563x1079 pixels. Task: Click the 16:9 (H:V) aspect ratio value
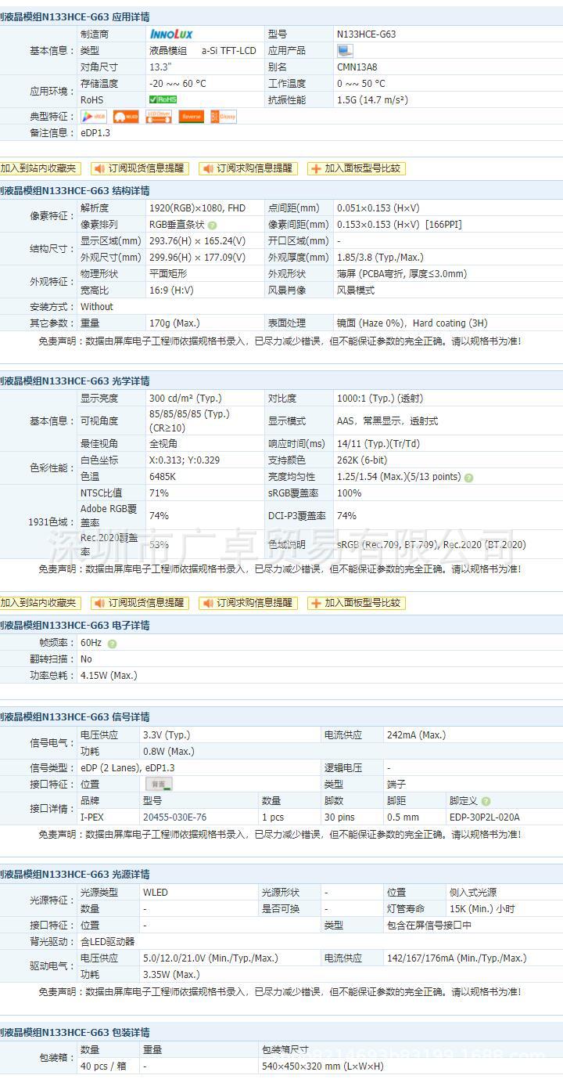click(170, 290)
